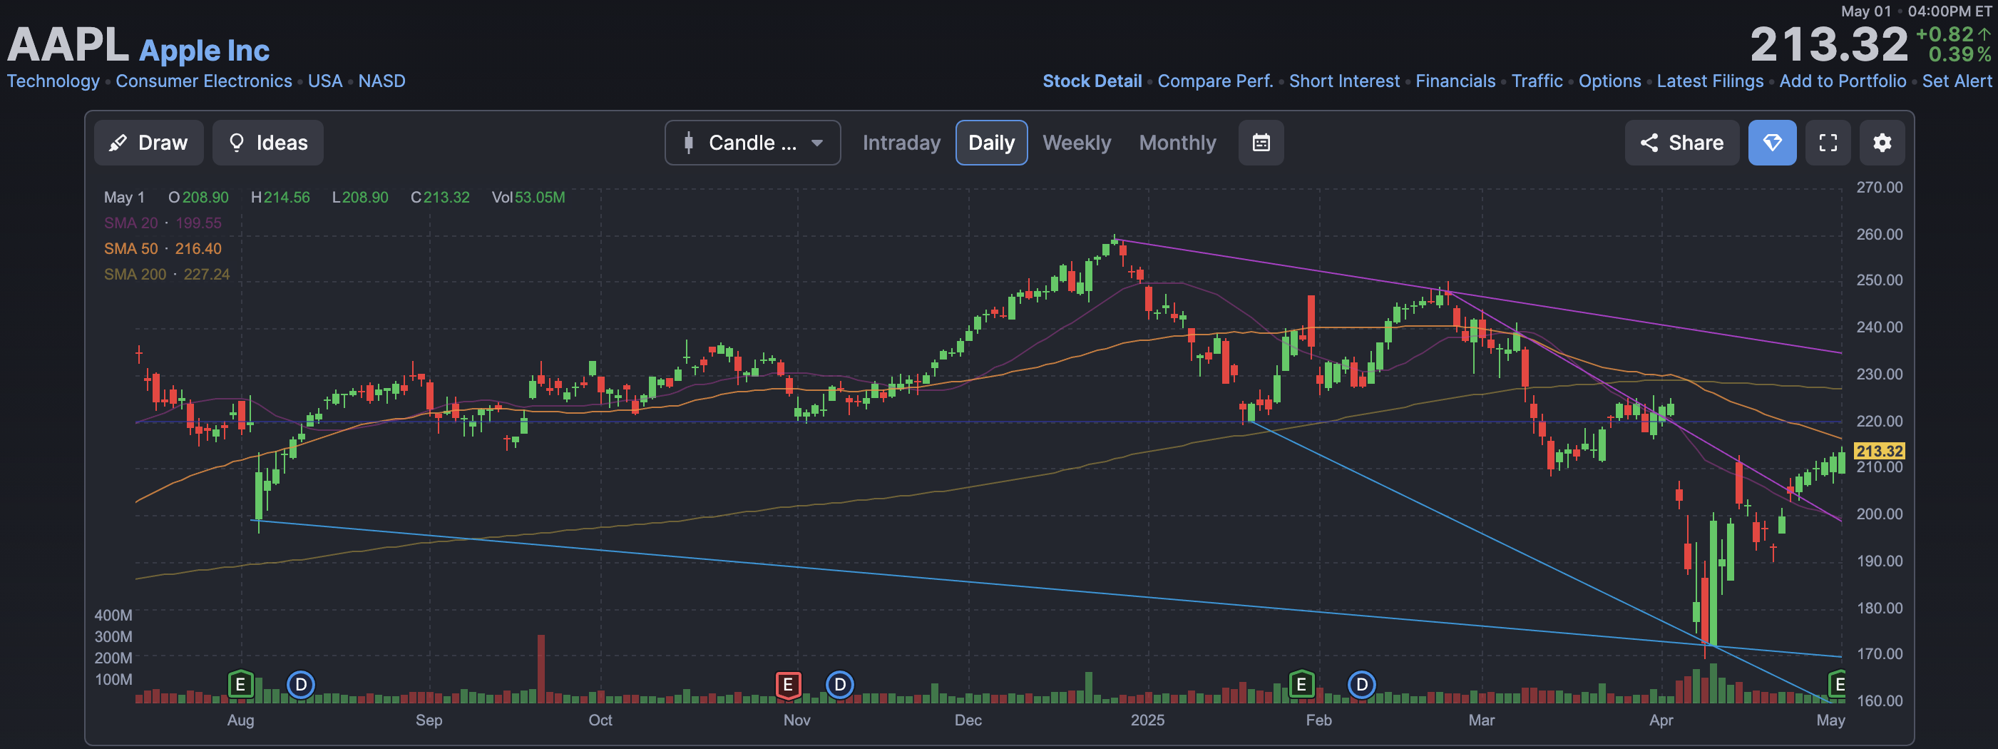Open the Technology sector link
The width and height of the screenshot is (1998, 749).
[x=53, y=81]
